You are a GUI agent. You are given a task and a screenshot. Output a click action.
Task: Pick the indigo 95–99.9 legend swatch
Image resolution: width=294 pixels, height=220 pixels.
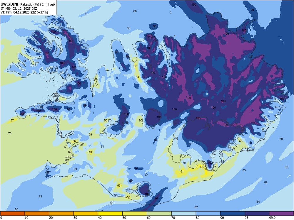coord(257,214)
